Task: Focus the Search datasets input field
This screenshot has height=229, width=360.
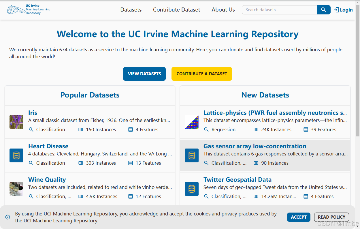Action: (279, 10)
